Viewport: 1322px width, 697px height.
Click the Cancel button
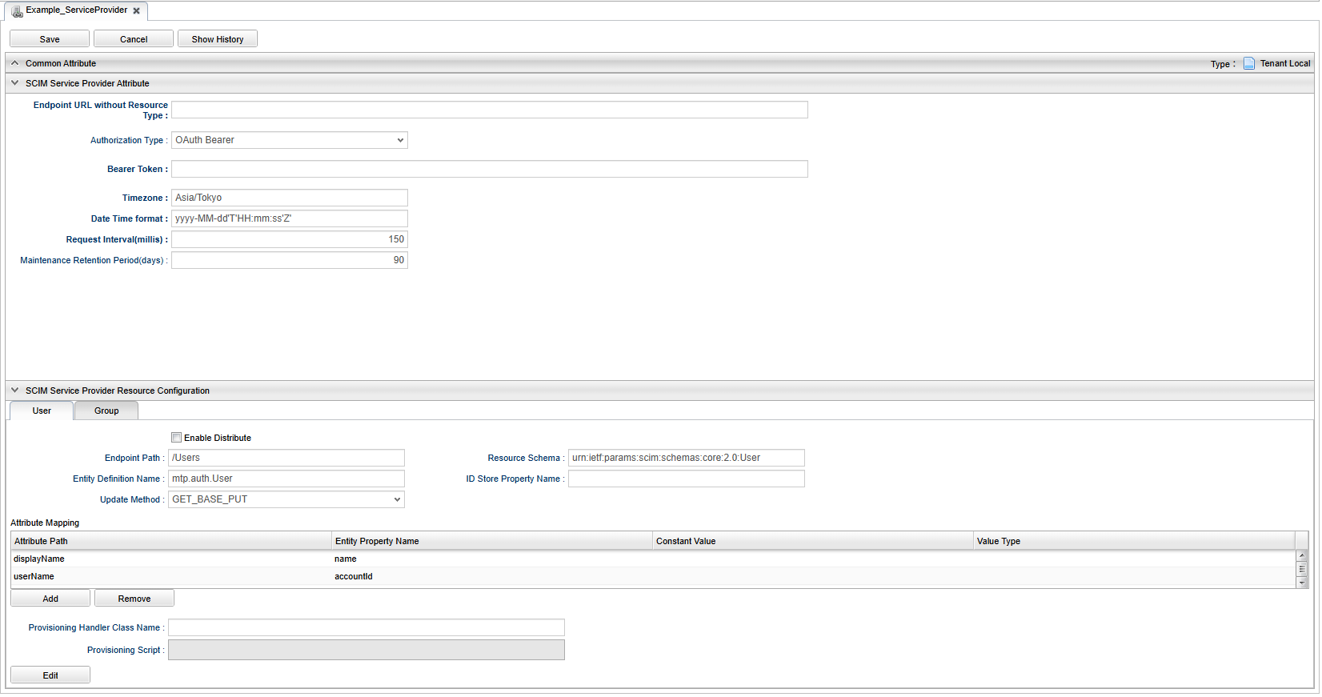point(134,39)
